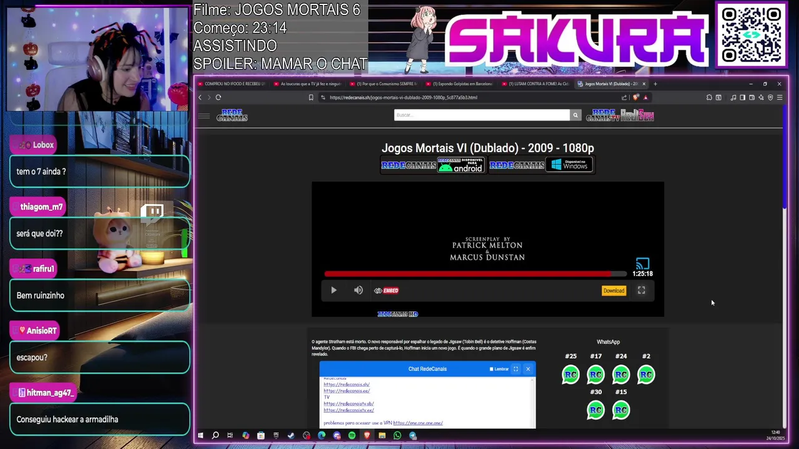Image resolution: width=799 pixels, height=449 pixels.
Task: Click the search magnifier button
Action: point(576,115)
